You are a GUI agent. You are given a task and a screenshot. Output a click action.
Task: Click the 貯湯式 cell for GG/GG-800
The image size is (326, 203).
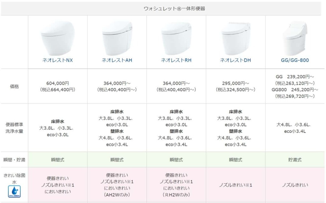tap(295, 160)
